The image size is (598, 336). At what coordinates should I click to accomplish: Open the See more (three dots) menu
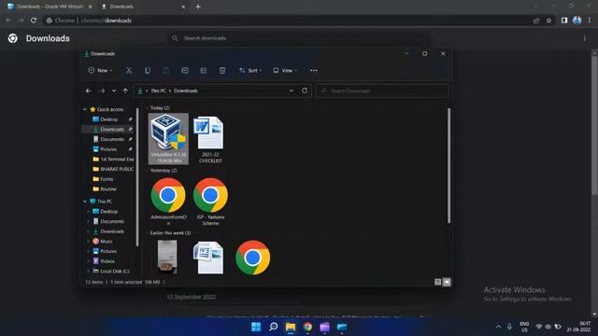314,71
